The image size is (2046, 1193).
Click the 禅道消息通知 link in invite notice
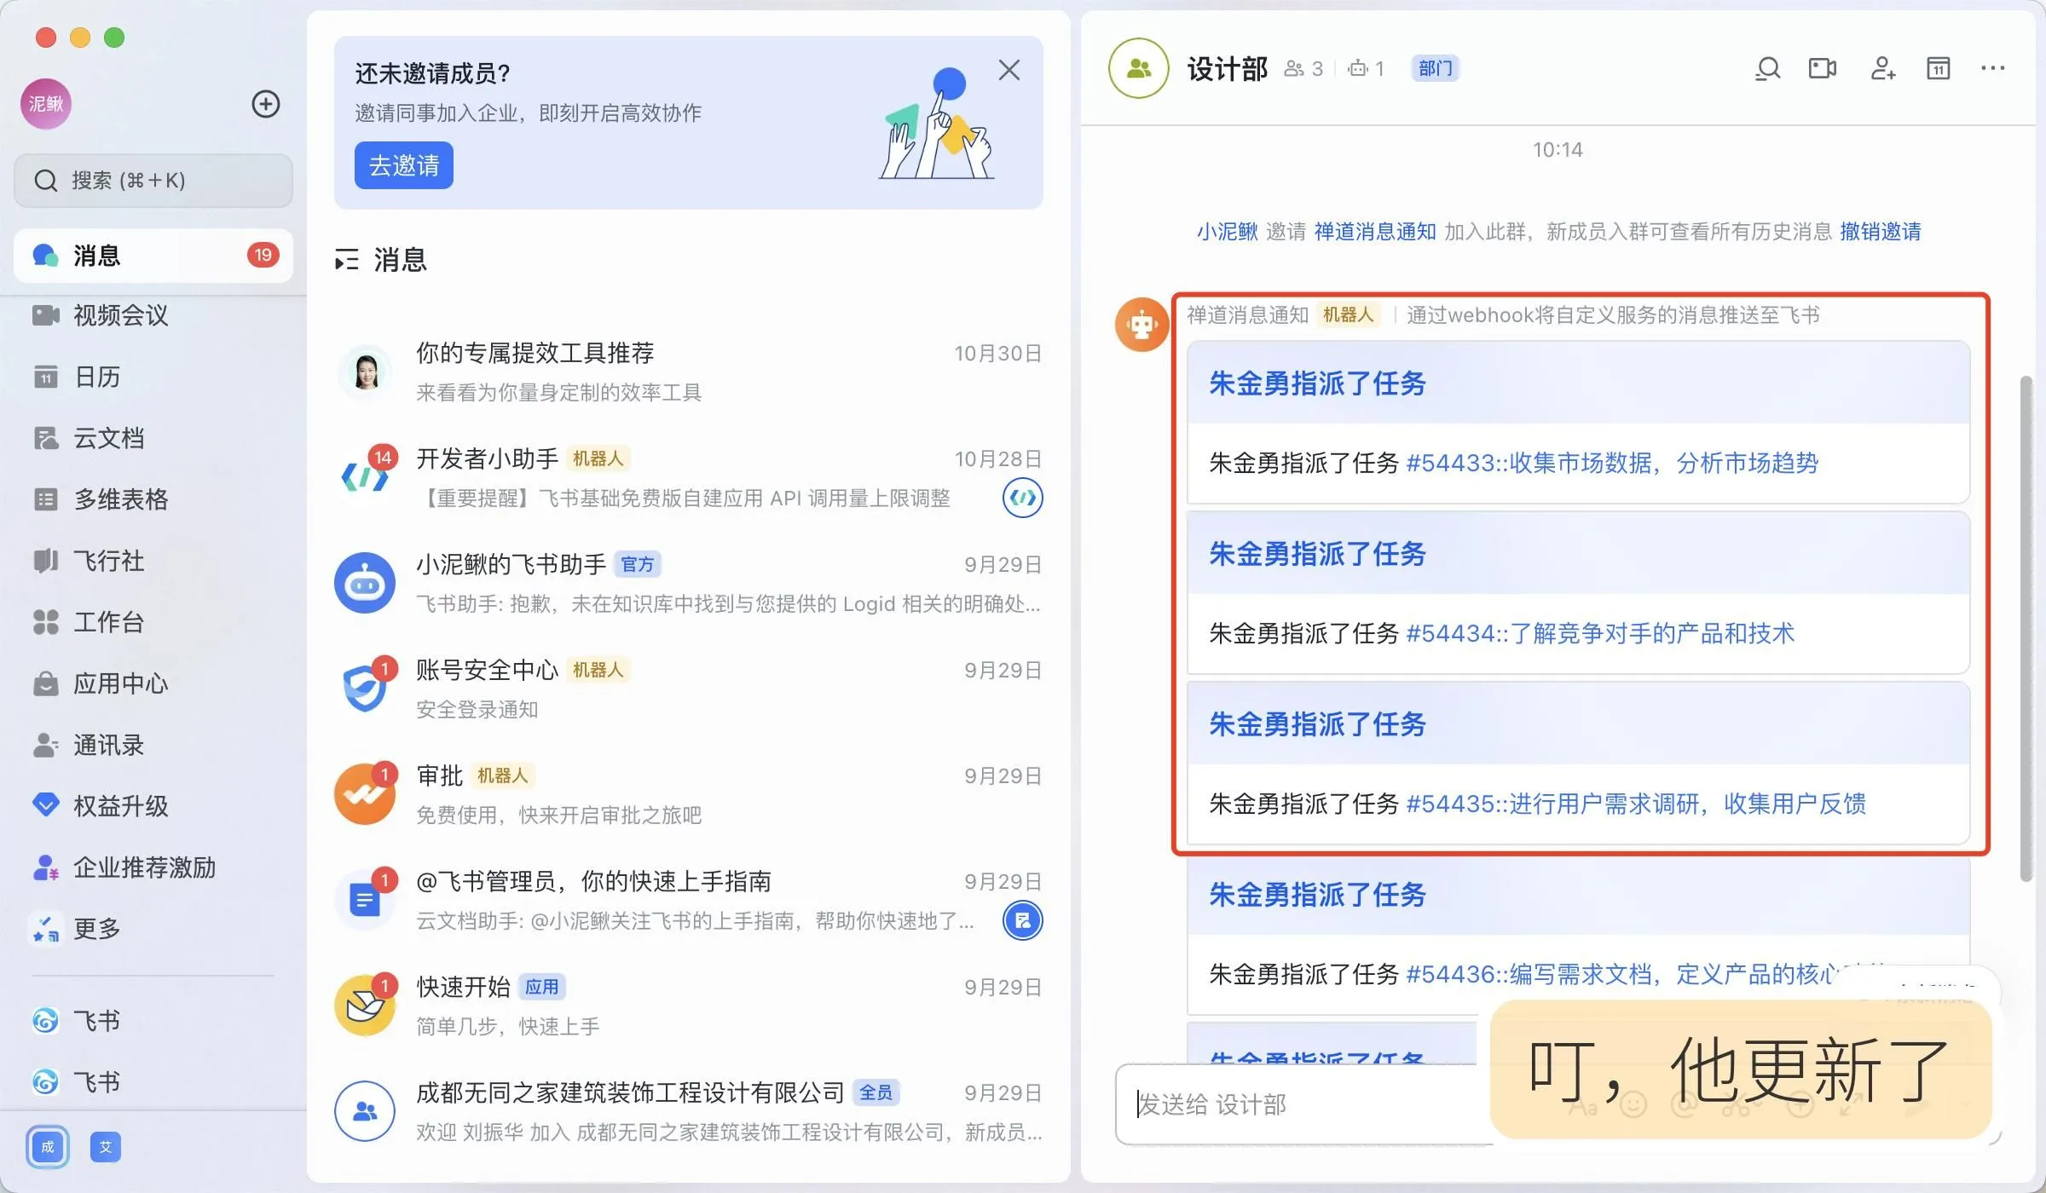click(1375, 231)
